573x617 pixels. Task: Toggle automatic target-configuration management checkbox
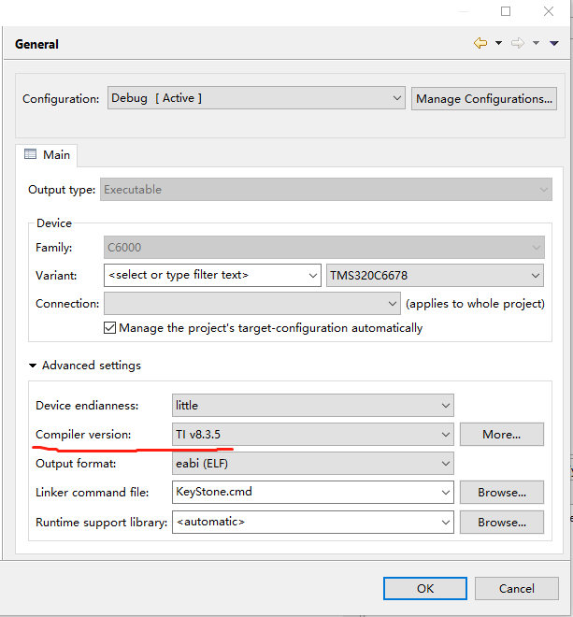click(x=110, y=328)
